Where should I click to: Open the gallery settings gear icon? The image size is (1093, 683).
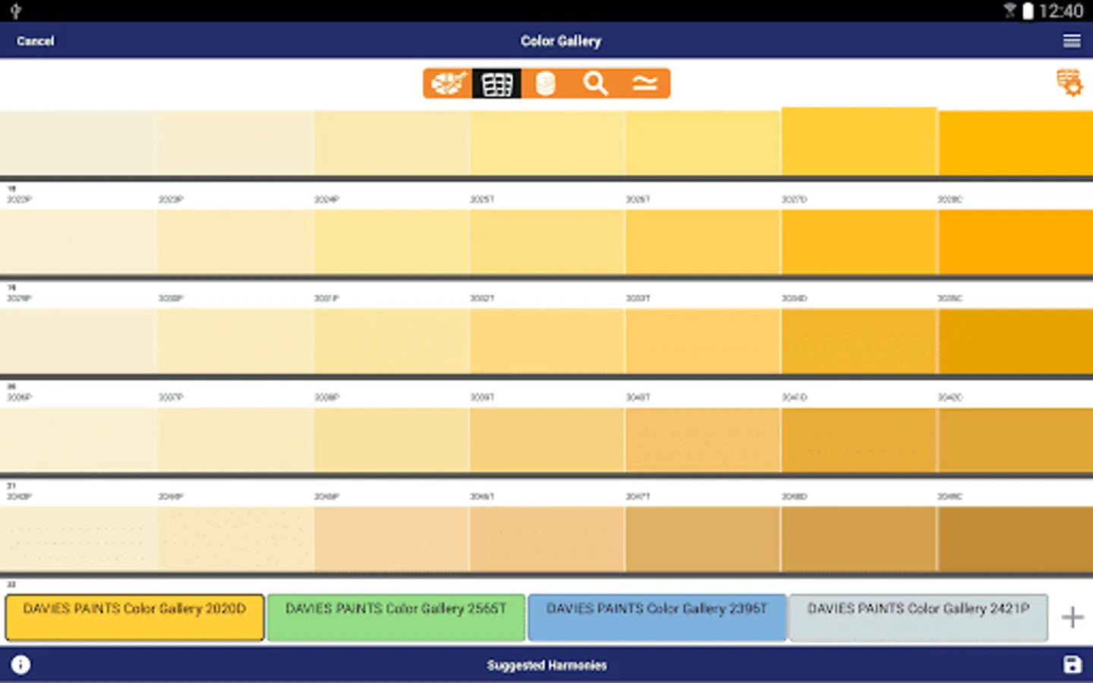click(x=1069, y=83)
